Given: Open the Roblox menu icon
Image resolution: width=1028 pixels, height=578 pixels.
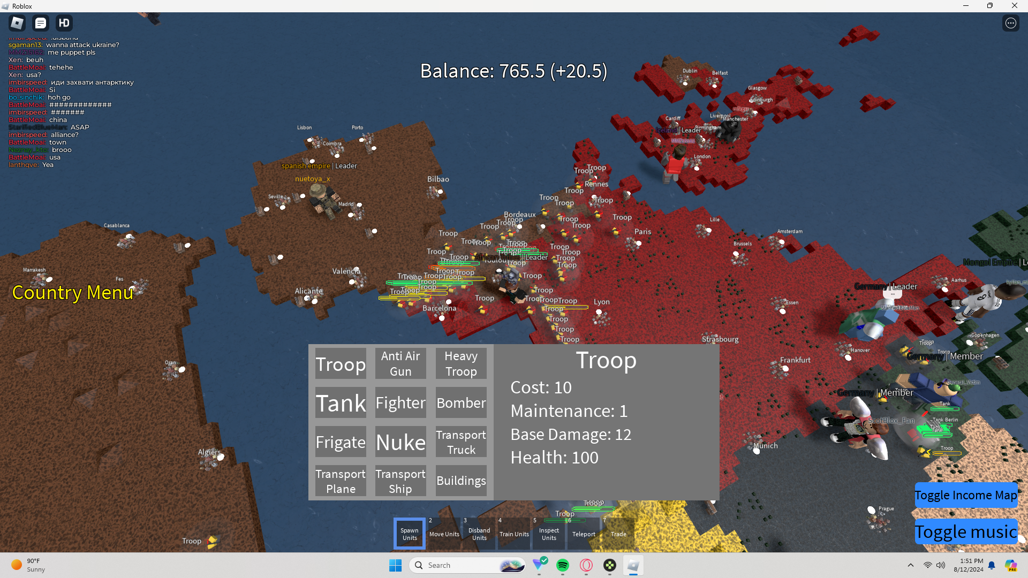Looking at the screenshot, I should click(x=17, y=23).
